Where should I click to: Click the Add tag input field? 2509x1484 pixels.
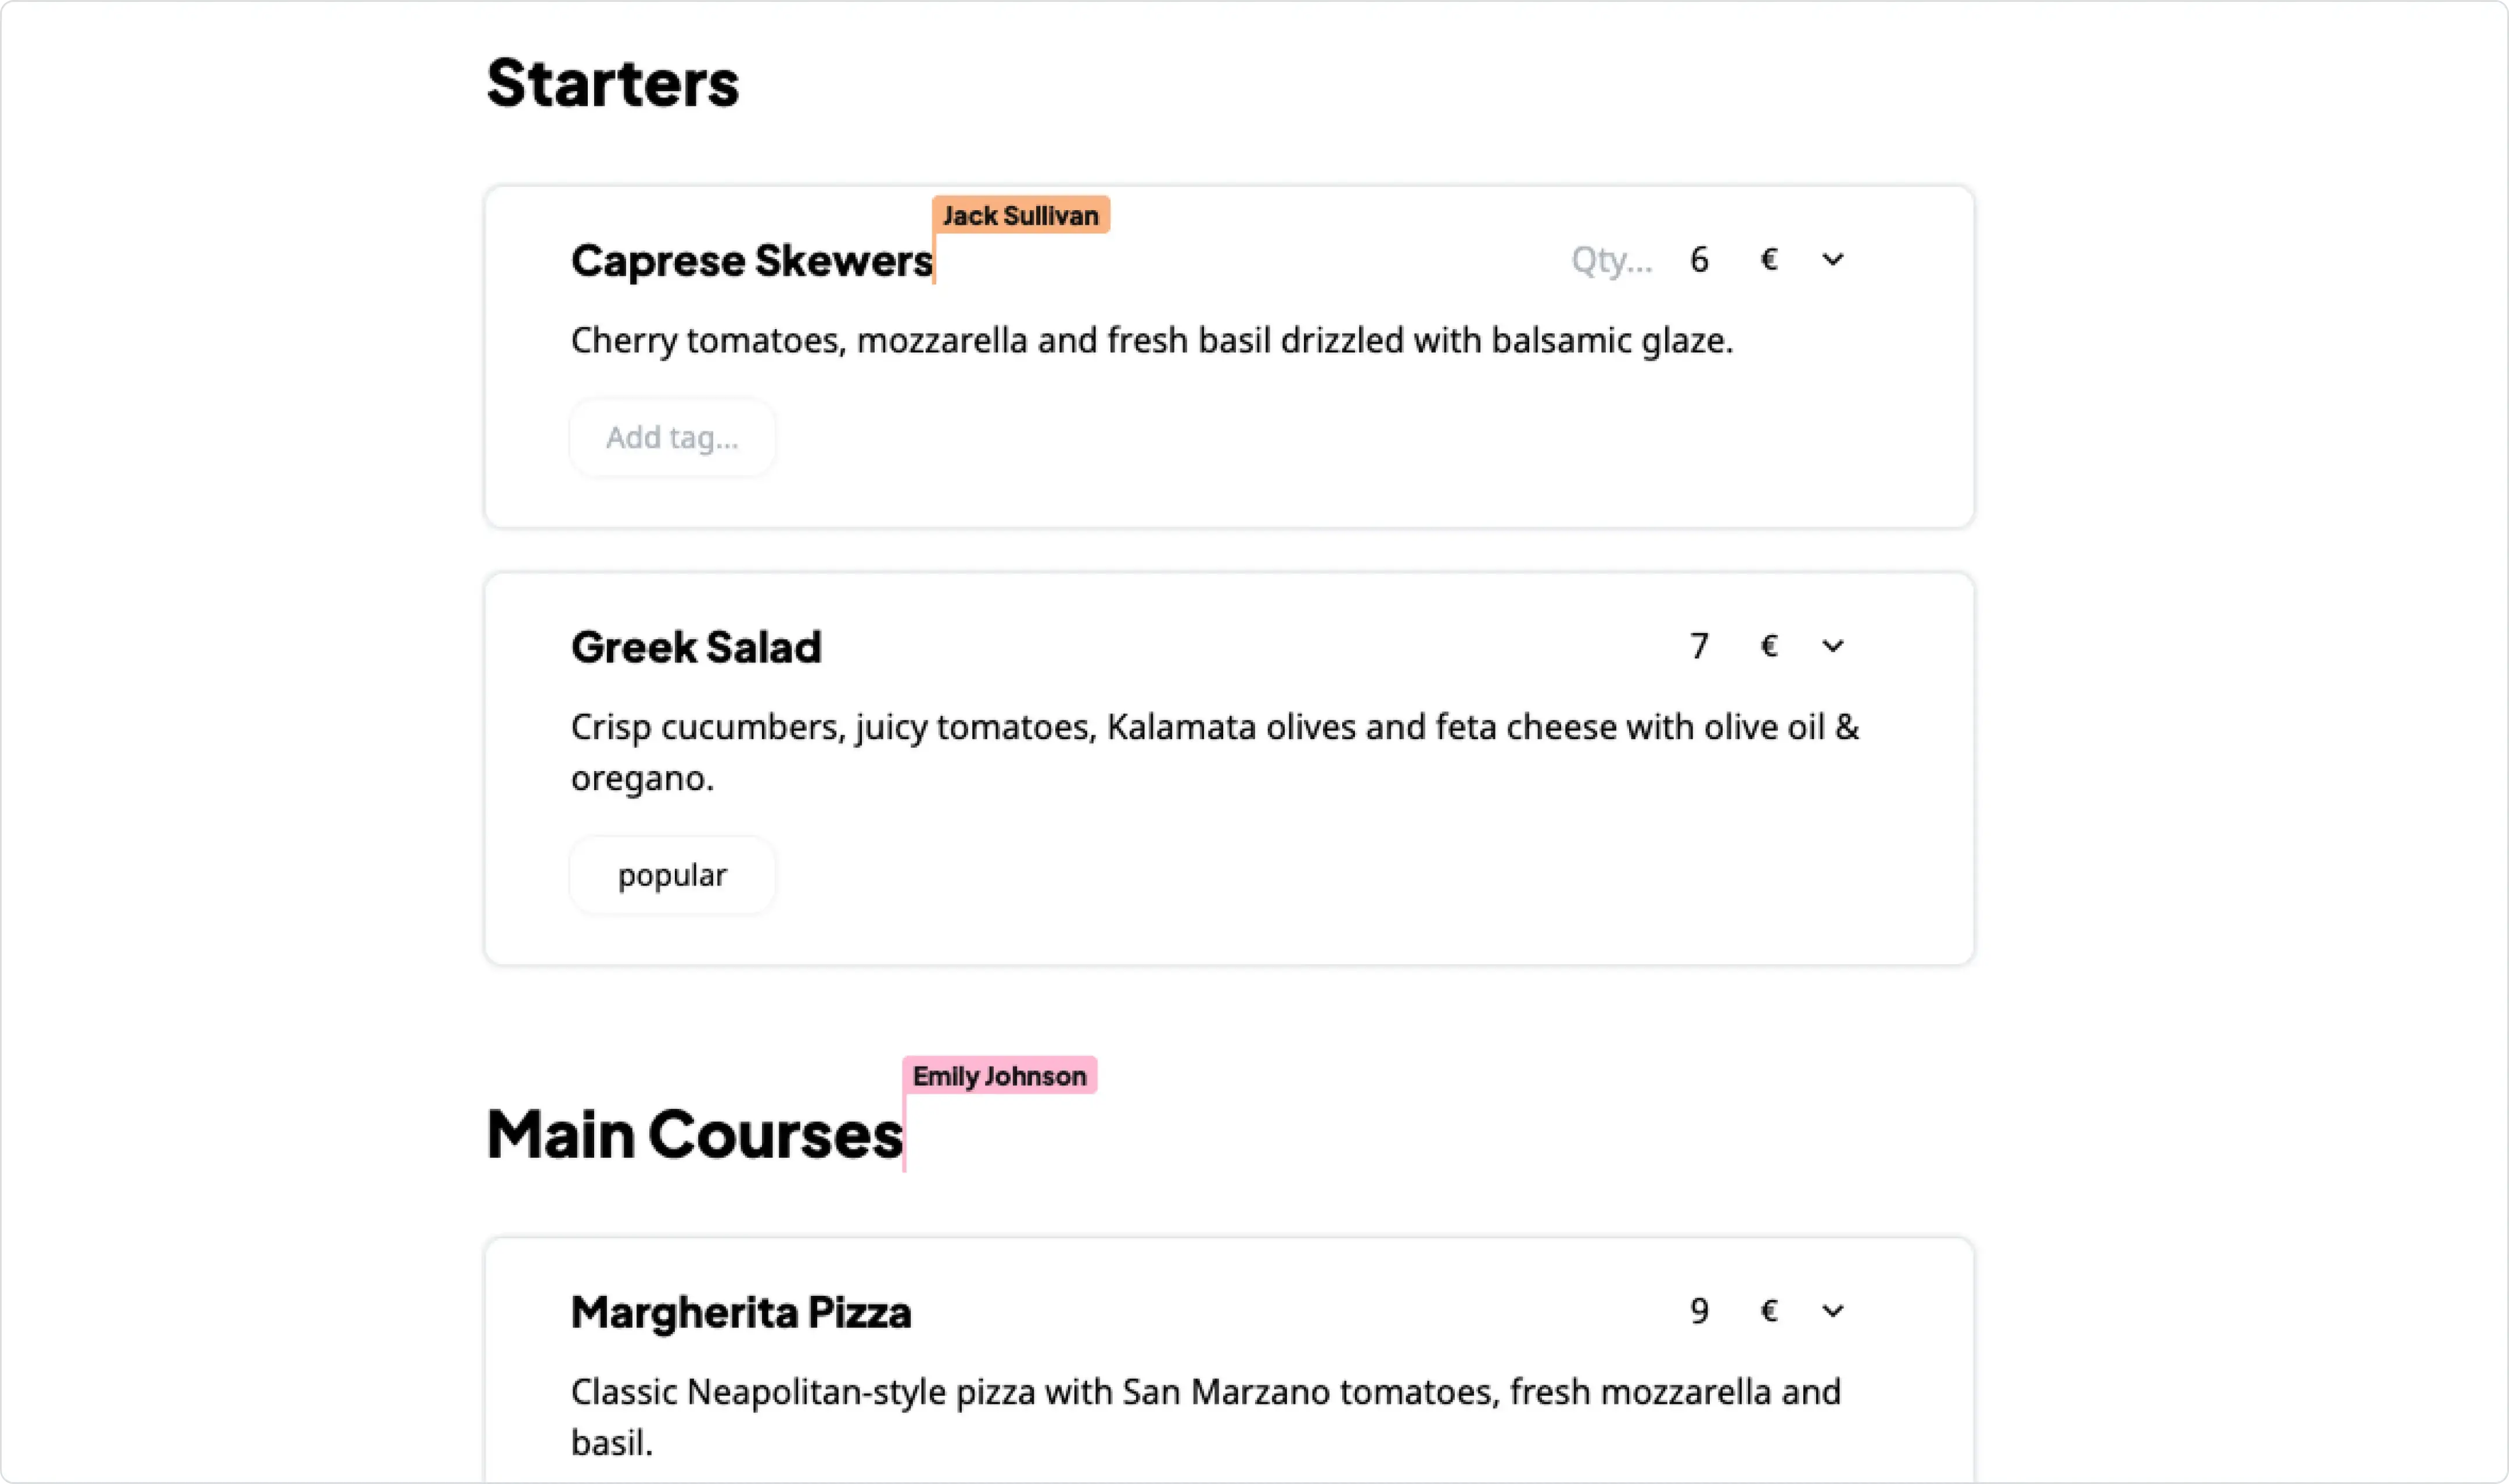672,438
